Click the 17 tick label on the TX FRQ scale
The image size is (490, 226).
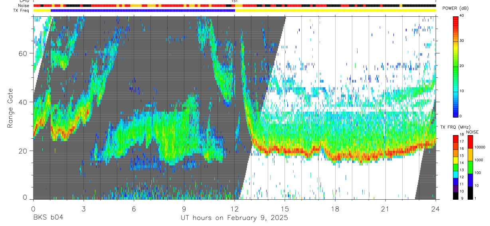[x=462, y=141]
